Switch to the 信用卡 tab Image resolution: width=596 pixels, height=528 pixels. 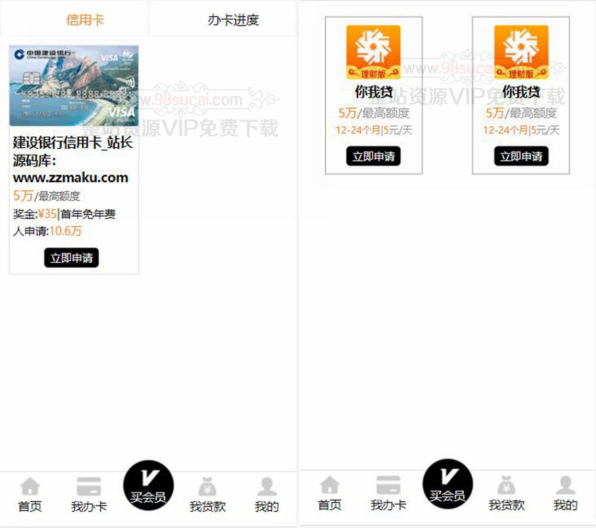(85, 20)
